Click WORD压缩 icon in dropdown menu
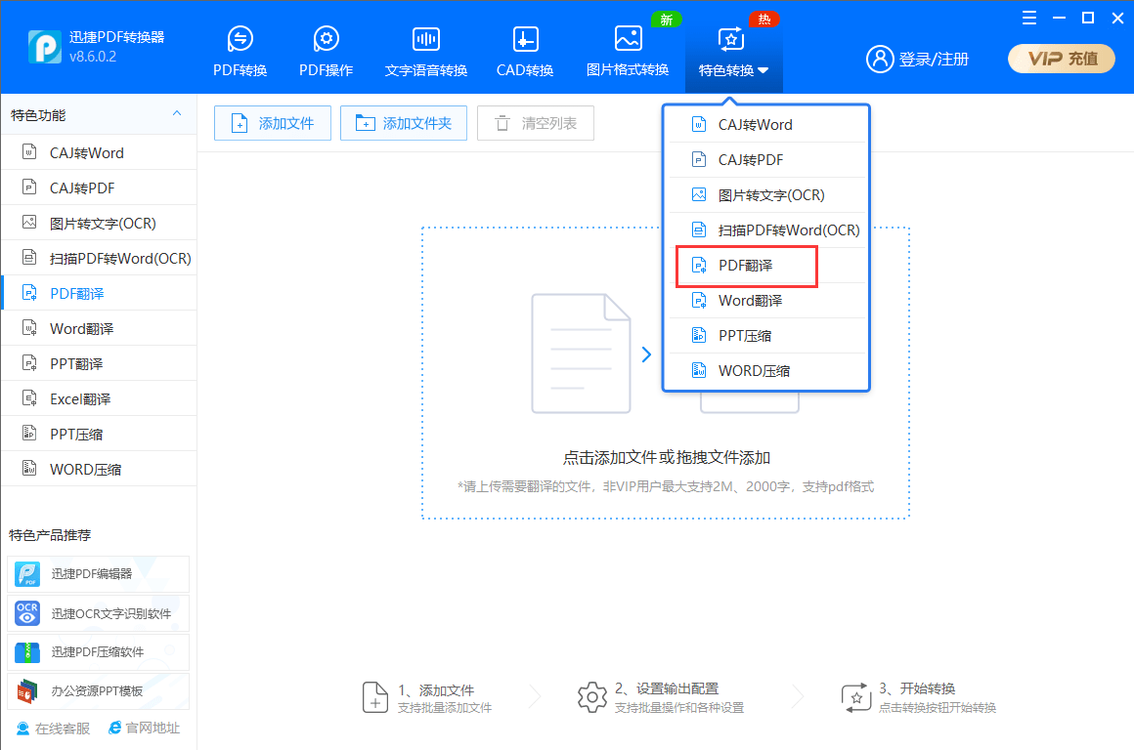This screenshot has height=750, width=1134. [699, 371]
